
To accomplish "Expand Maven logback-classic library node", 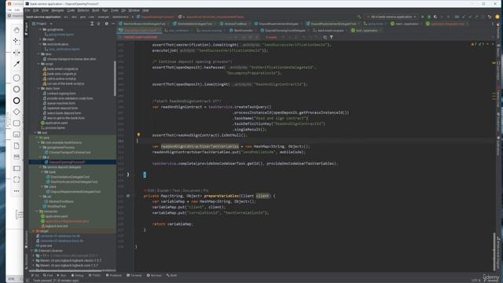I will click(33, 260).
